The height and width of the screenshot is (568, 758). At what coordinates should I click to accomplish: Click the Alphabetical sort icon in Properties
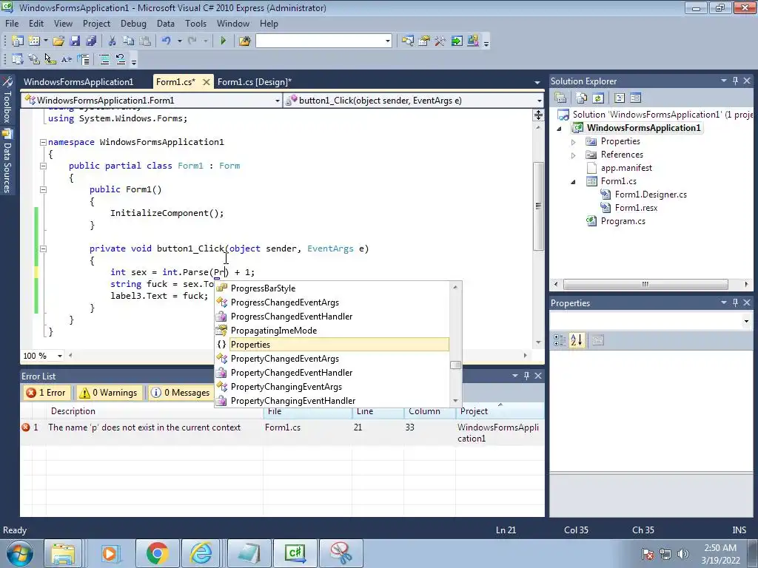coord(576,340)
